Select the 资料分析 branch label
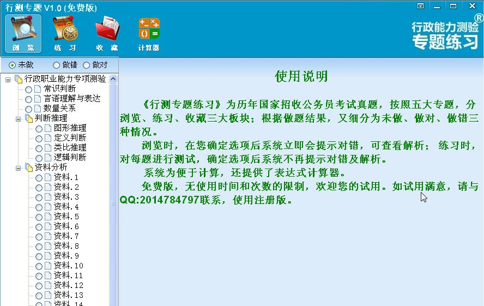The image size is (484, 306). tap(51, 167)
